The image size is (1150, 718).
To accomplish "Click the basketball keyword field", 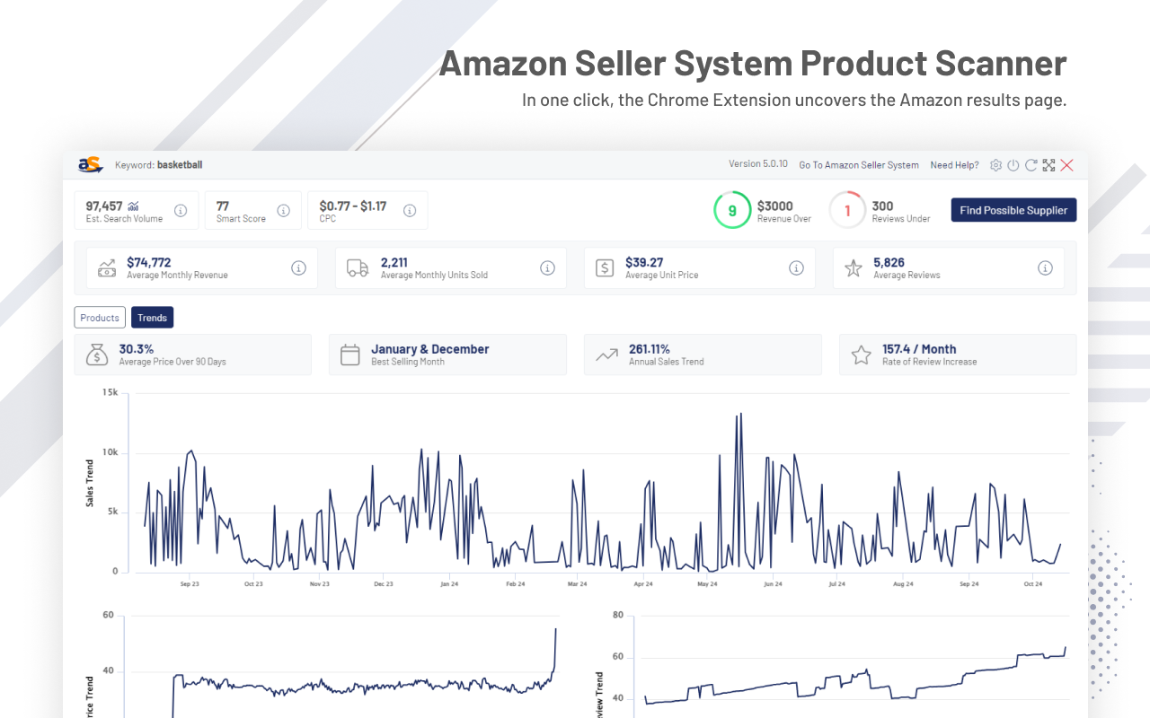I will point(180,165).
